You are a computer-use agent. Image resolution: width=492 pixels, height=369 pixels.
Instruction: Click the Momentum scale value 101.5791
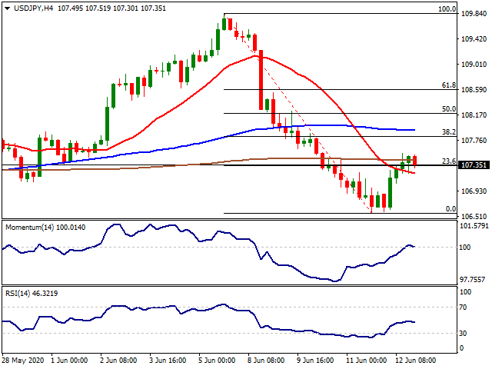click(x=474, y=226)
